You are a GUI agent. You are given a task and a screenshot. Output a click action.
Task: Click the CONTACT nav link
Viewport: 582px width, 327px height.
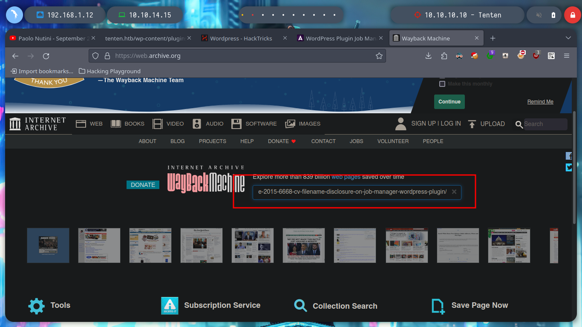[323, 141]
